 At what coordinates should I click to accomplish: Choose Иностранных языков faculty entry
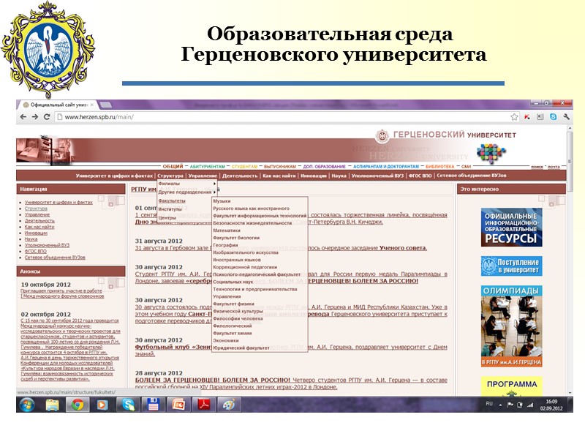click(x=236, y=260)
